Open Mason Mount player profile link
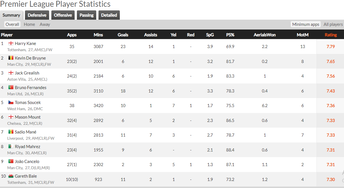The width and height of the screenshot is (344, 188). tap(27, 117)
